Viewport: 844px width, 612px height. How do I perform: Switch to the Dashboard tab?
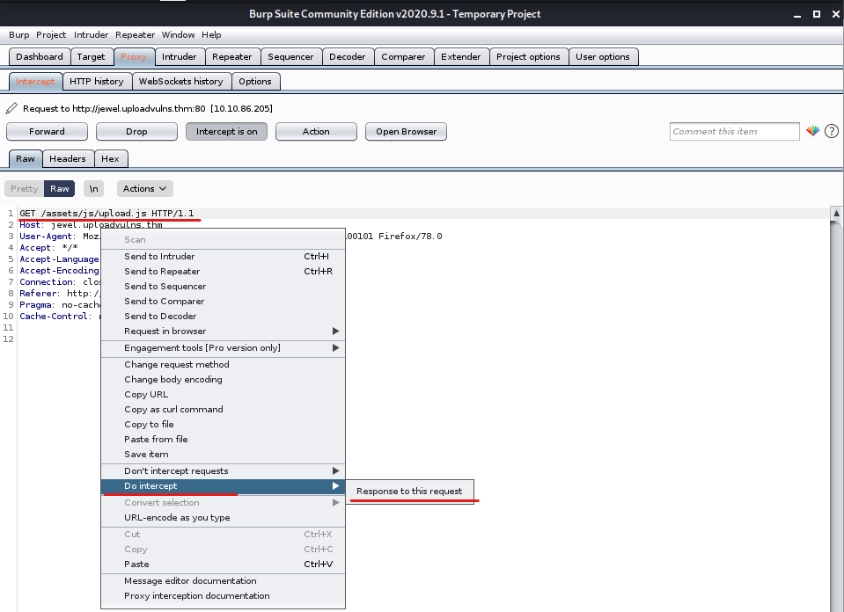pos(40,56)
